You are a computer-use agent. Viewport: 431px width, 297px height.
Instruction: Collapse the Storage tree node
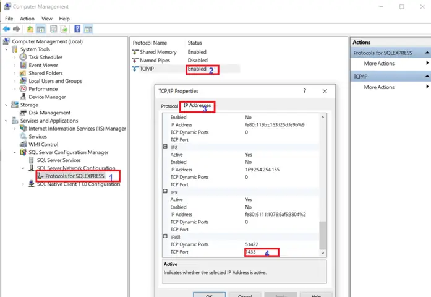[x=6, y=105]
